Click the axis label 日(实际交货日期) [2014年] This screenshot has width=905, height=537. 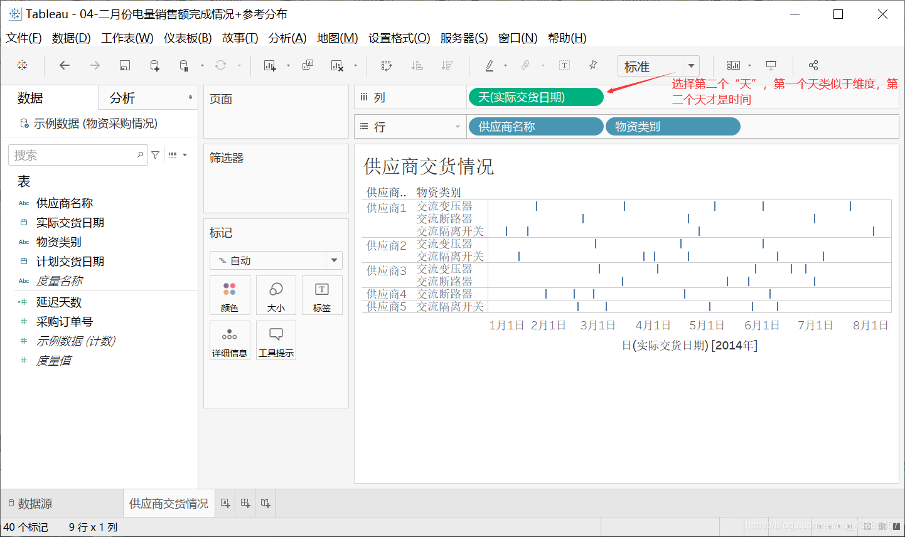pyautogui.click(x=689, y=345)
